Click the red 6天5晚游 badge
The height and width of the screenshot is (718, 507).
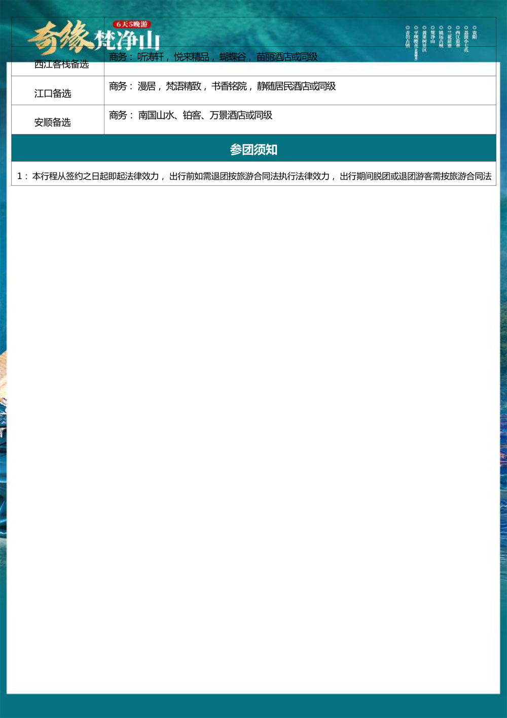click(132, 24)
